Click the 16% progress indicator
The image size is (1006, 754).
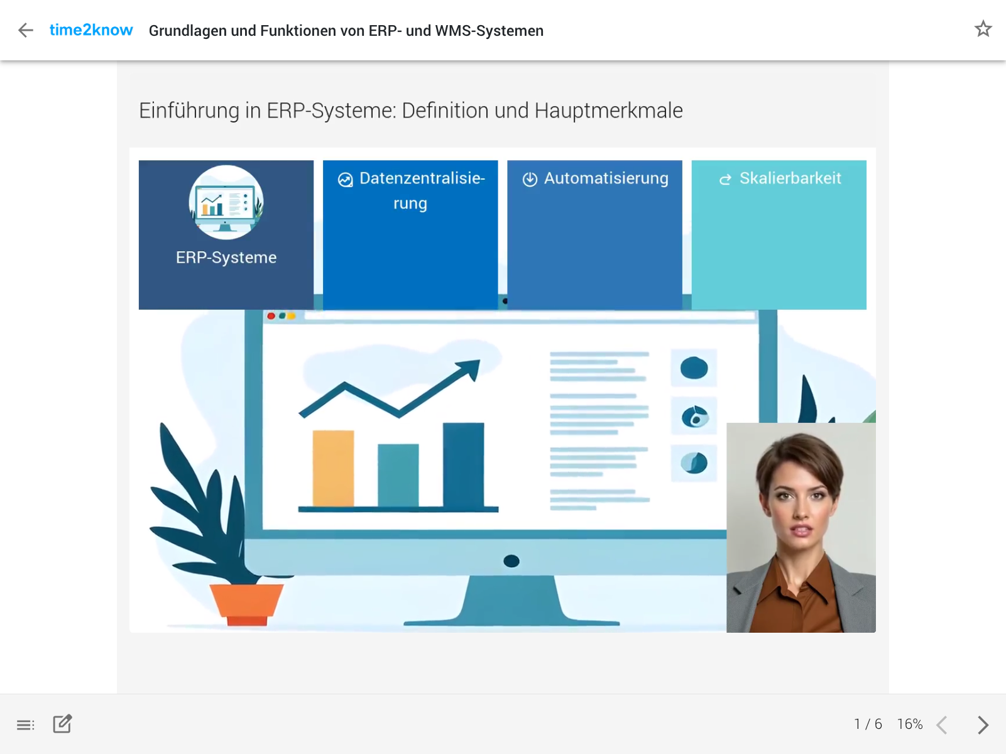(x=910, y=724)
